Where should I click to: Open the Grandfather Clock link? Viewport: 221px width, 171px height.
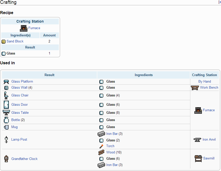pyautogui.click(x=24, y=159)
